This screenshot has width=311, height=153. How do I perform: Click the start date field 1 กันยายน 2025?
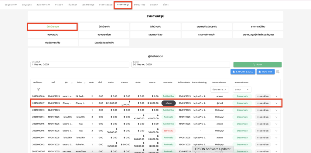click(x=80, y=65)
